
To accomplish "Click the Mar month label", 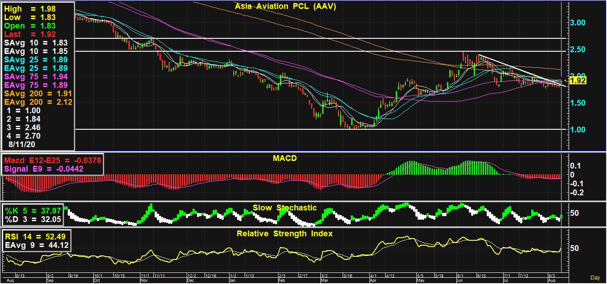I will tap(324, 281).
